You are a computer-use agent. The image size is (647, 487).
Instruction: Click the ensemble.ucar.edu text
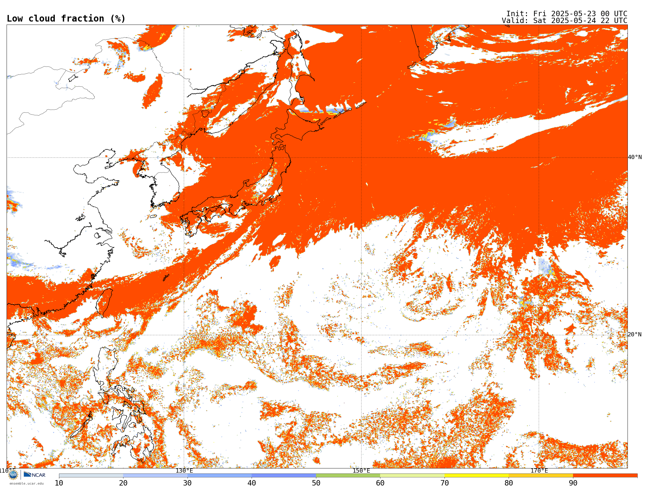tap(26, 483)
